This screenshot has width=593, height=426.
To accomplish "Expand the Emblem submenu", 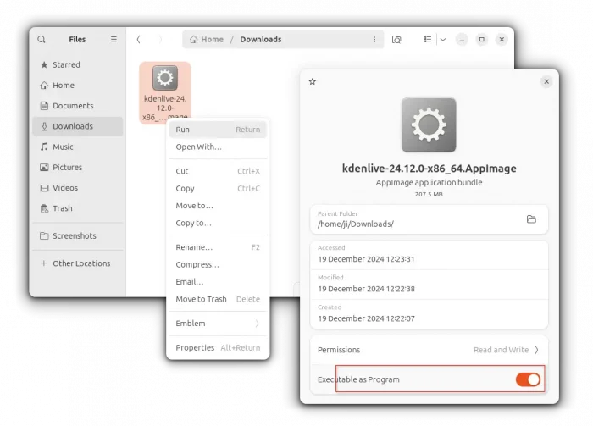I will pyautogui.click(x=218, y=324).
